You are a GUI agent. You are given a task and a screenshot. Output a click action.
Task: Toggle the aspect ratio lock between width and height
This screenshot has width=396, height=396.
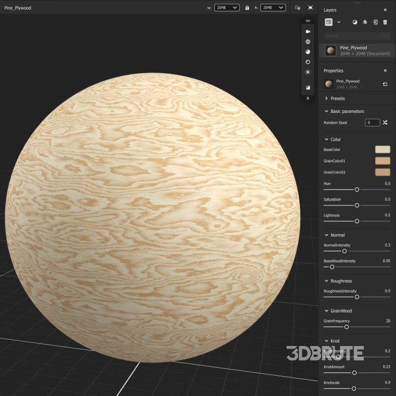[247, 7]
